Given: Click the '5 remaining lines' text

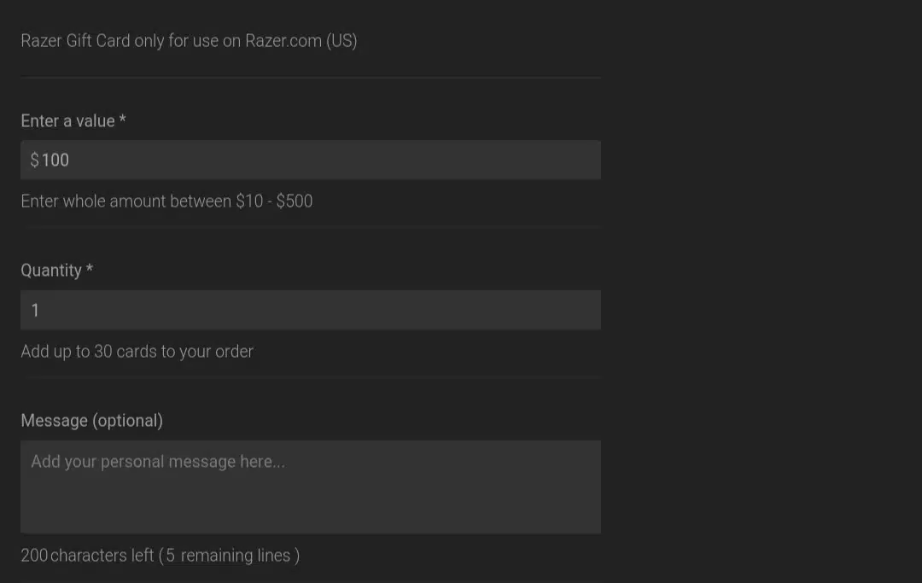Looking at the screenshot, I should click(x=228, y=556).
